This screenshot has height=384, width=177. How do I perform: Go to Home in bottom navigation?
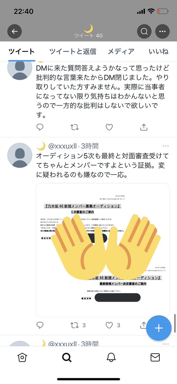22,357
